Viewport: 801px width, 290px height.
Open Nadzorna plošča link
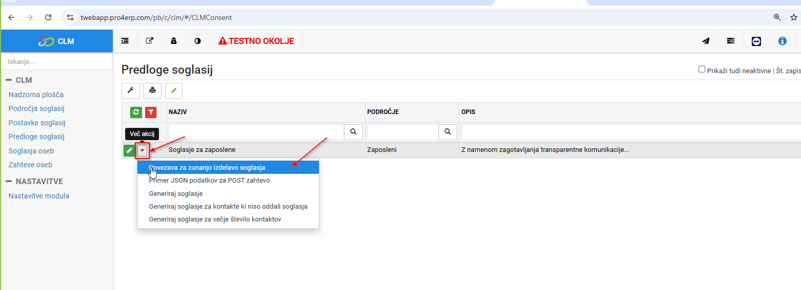[36, 95]
